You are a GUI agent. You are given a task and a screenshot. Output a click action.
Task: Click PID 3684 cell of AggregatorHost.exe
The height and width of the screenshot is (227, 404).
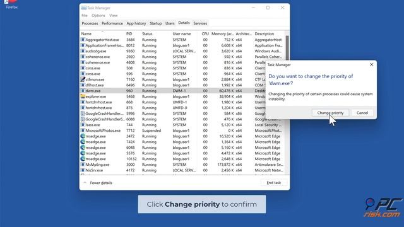click(131, 40)
